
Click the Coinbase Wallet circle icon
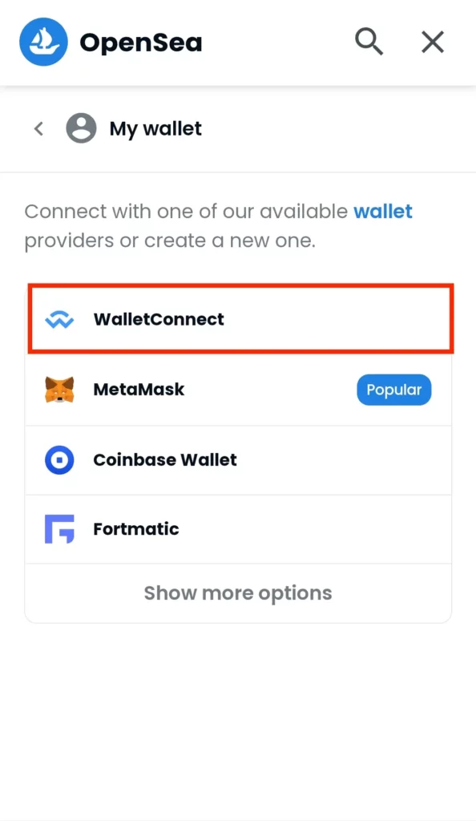(x=59, y=459)
